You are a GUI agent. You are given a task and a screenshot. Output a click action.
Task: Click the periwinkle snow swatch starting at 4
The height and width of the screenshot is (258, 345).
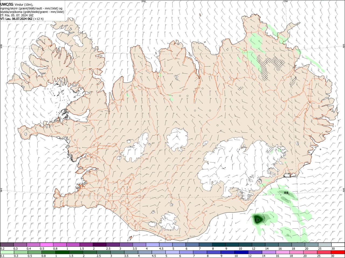tap(153, 245)
